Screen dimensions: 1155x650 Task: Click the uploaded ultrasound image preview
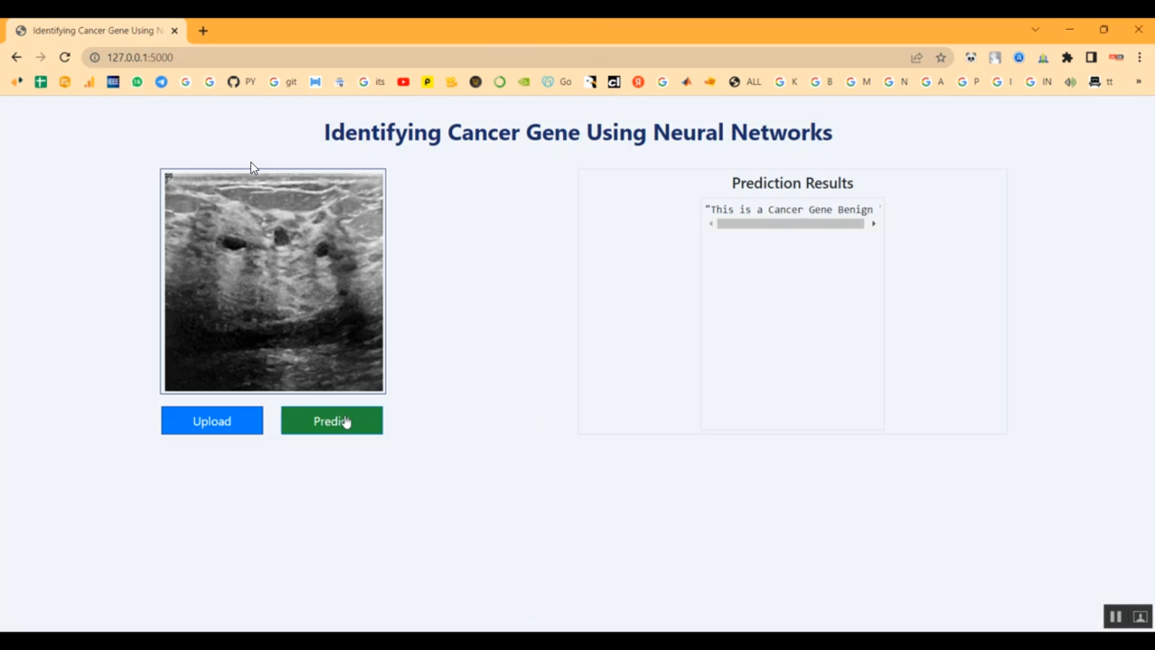click(273, 282)
